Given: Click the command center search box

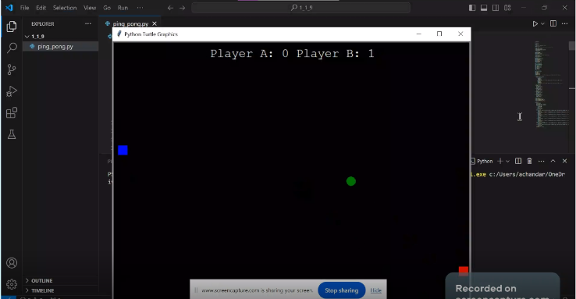Looking at the screenshot, I should pyautogui.click(x=300, y=8).
